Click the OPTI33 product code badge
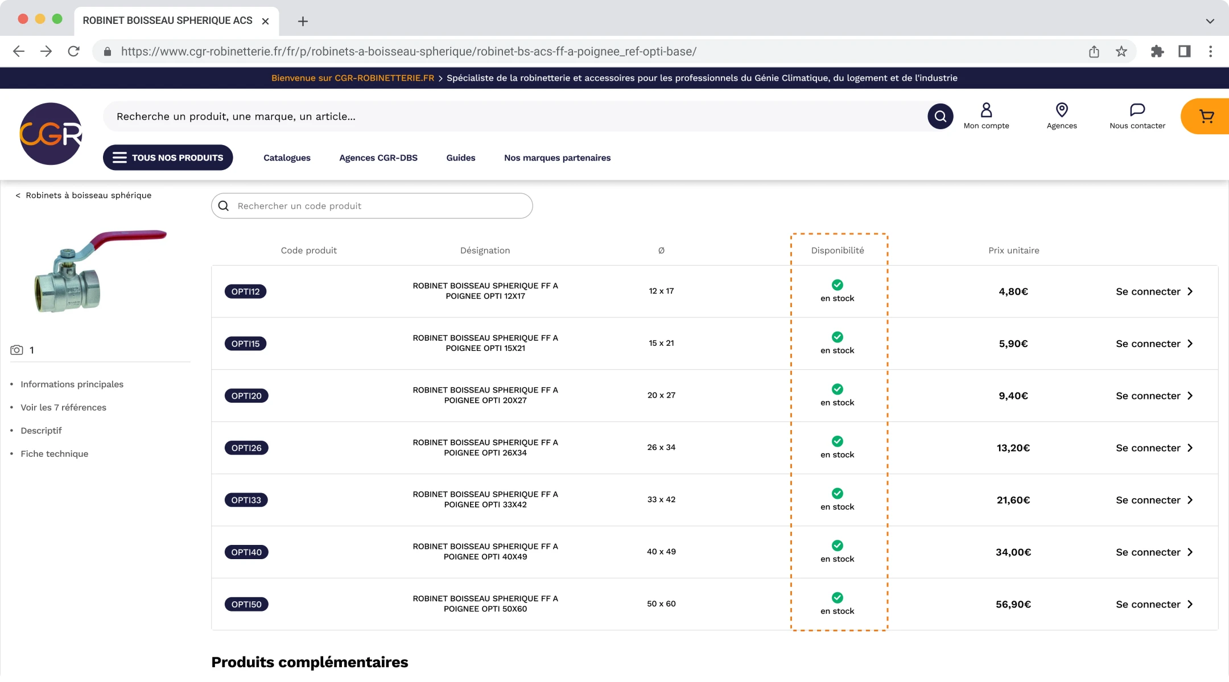This screenshot has height=682, width=1229. click(246, 501)
